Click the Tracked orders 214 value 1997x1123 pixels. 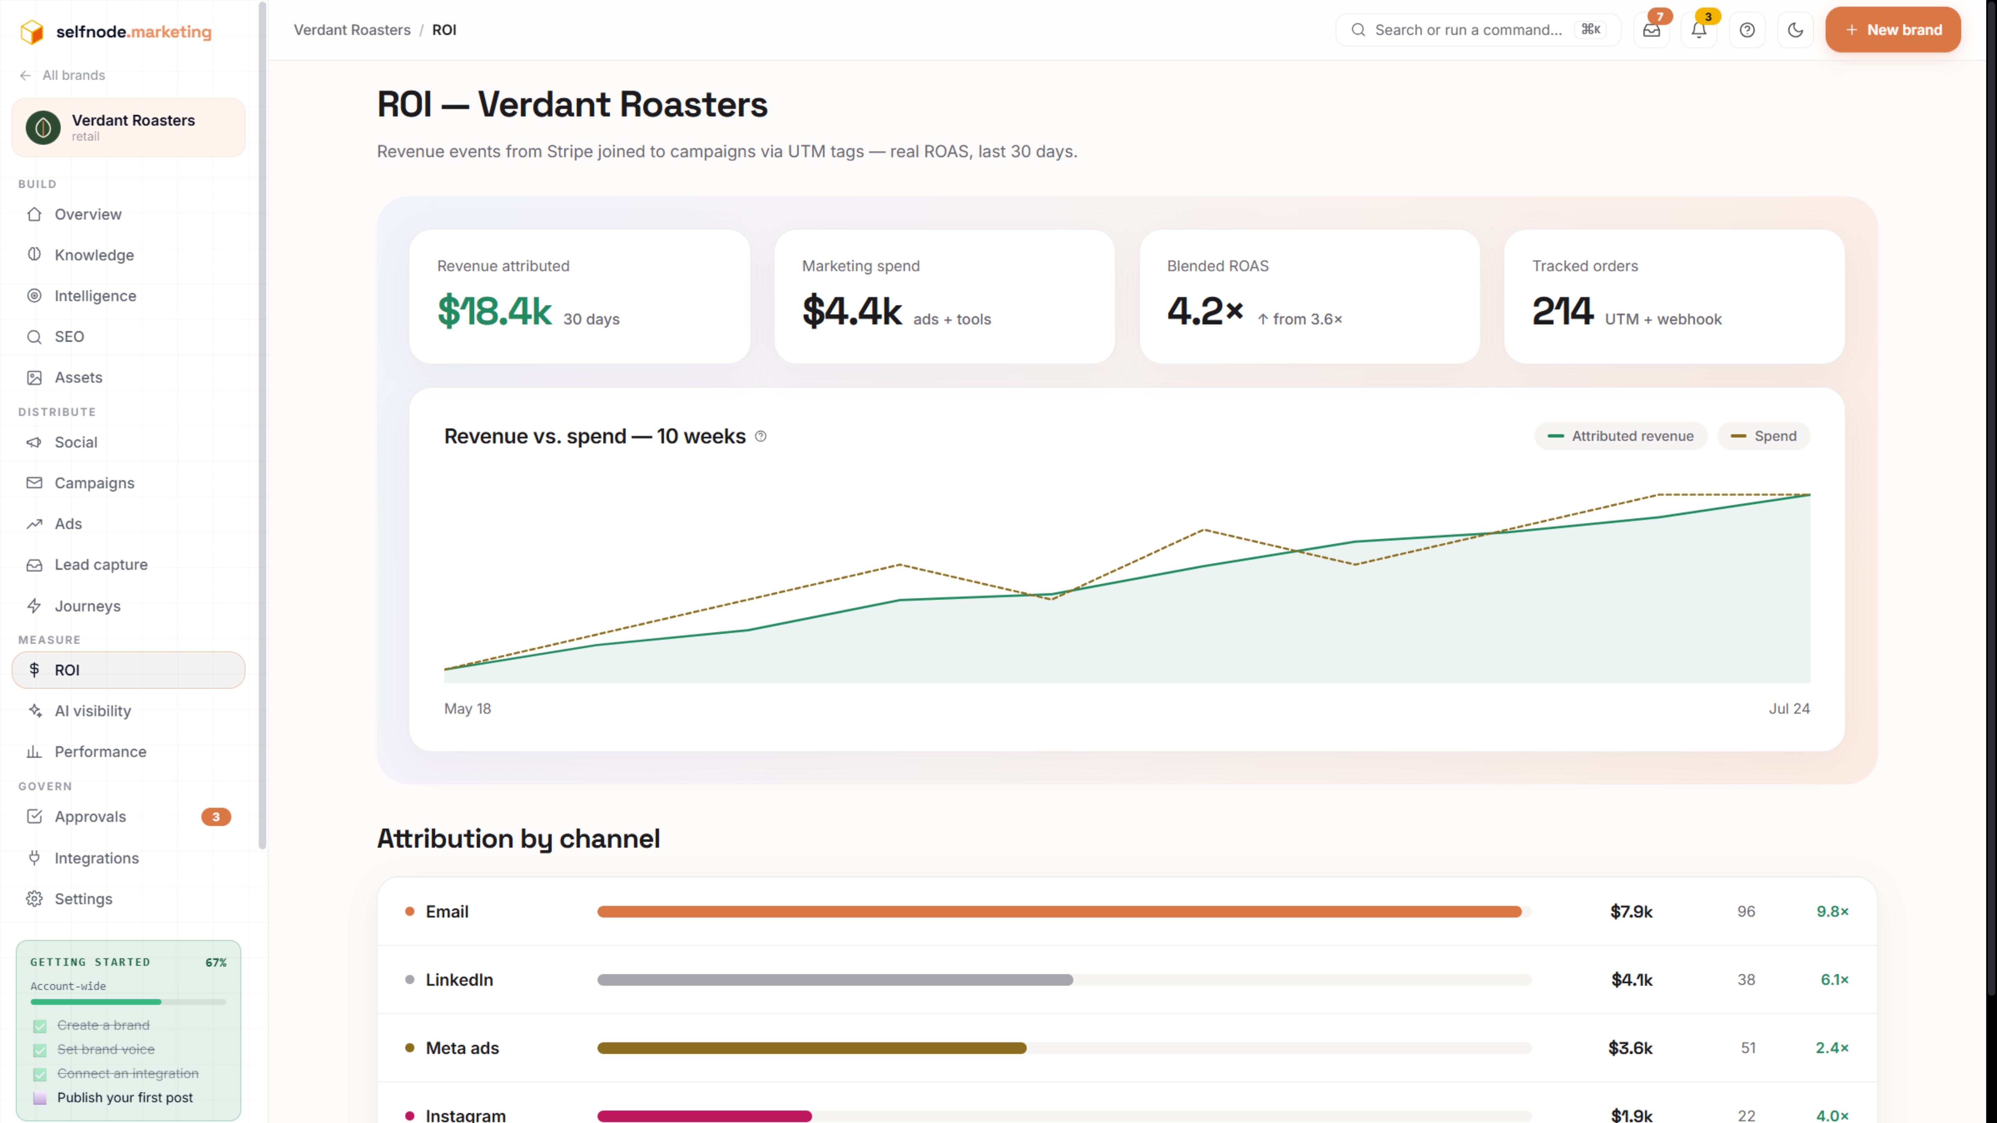[x=1562, y=311]
